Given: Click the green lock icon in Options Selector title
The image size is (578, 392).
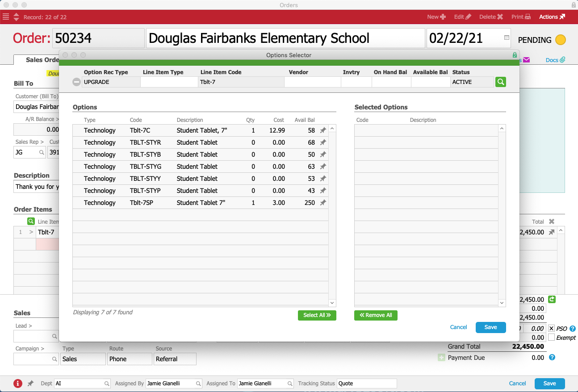Looking at the screenshot, I should click(x=515, y=55).
